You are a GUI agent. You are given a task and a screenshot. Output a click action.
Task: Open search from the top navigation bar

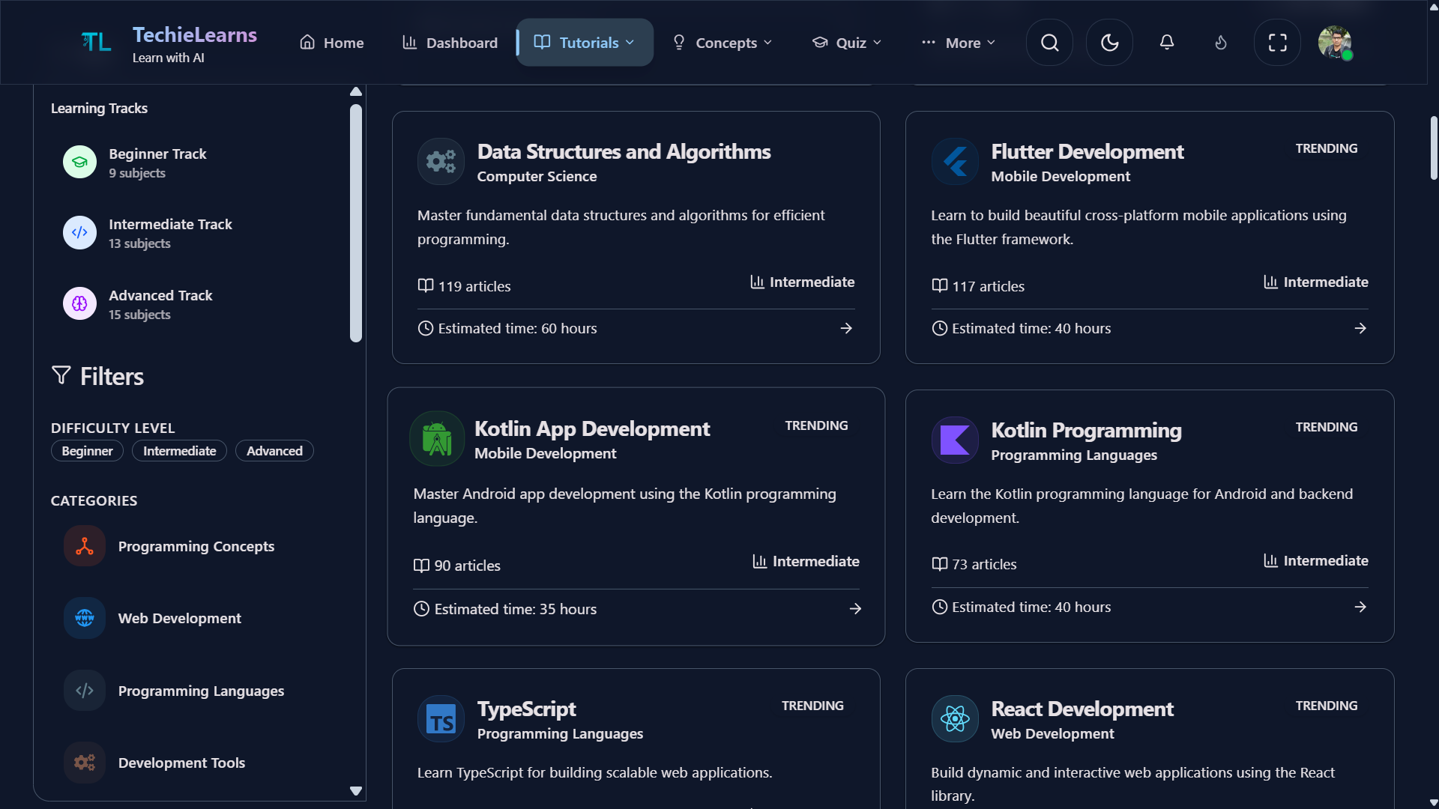pos(1049,42)
